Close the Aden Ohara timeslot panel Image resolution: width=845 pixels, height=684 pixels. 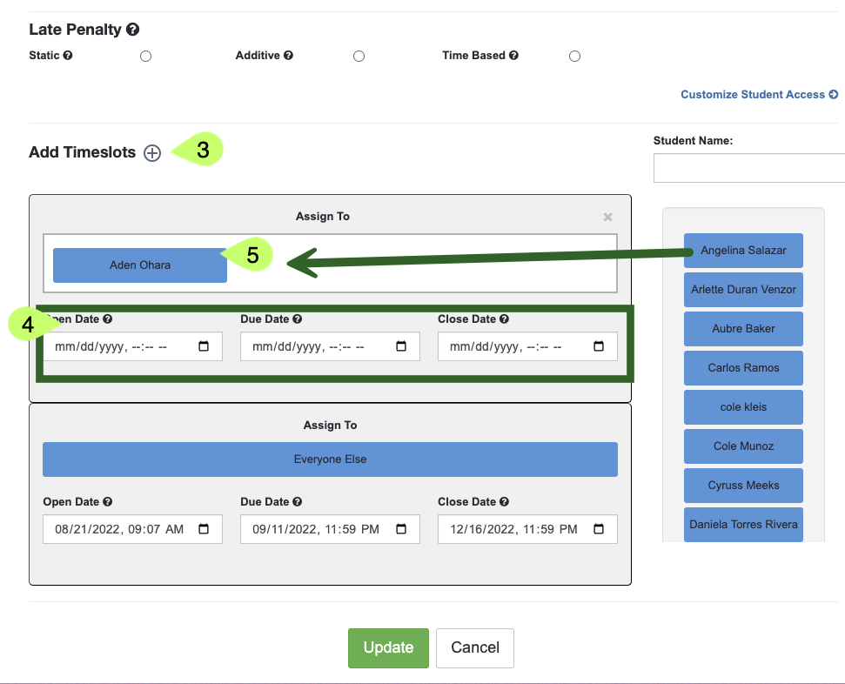coord(608,217)
